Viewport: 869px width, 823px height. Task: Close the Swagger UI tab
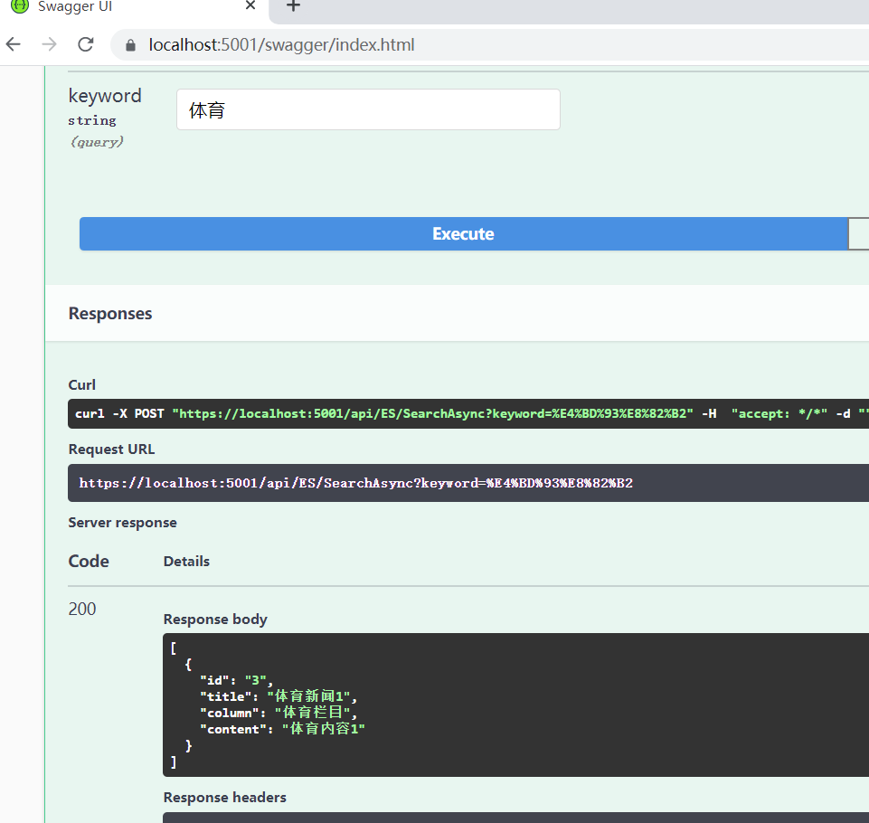[250, 7]
